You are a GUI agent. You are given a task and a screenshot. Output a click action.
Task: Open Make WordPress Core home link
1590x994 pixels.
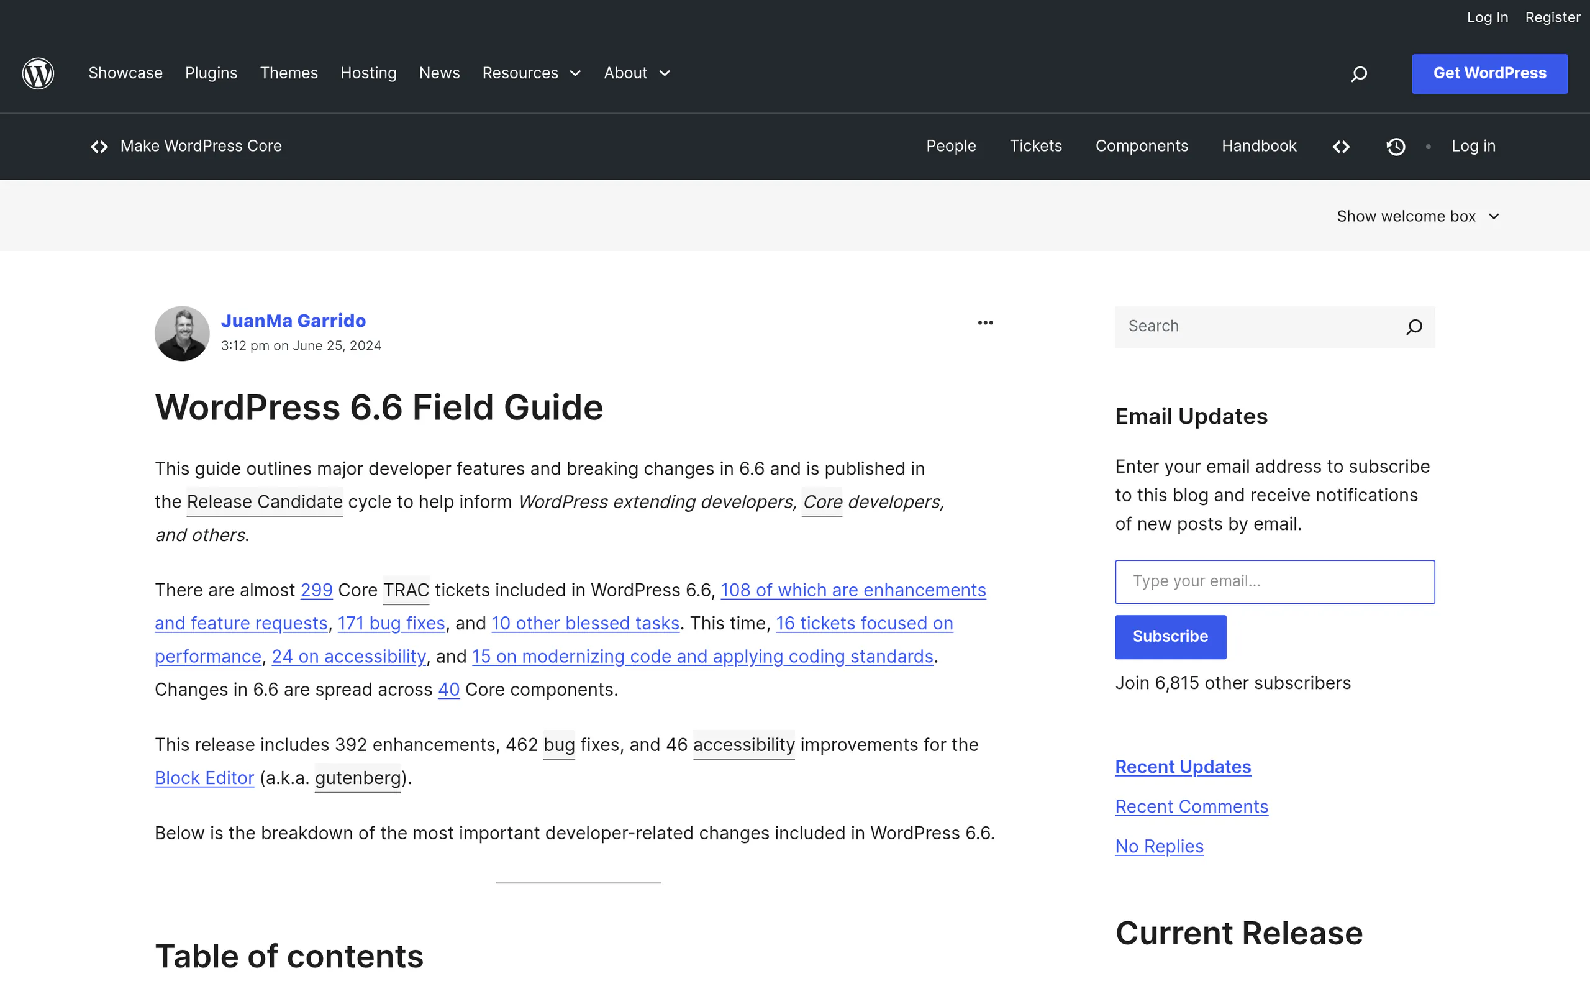pos(201,146)
